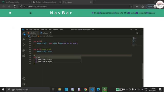The width and height of the screenshot is (164, 92).
Task: Open the View menu in VS Code
Action: (42, 30)
